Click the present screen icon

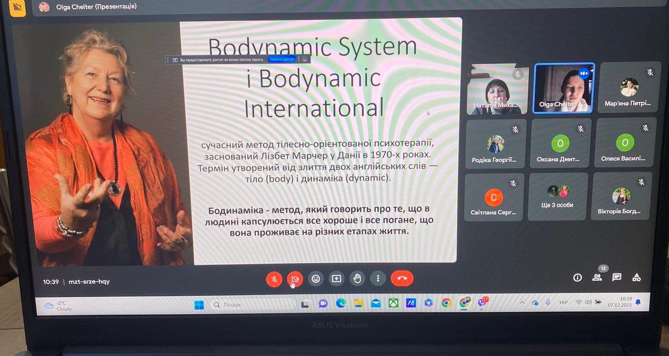point(337,278)
